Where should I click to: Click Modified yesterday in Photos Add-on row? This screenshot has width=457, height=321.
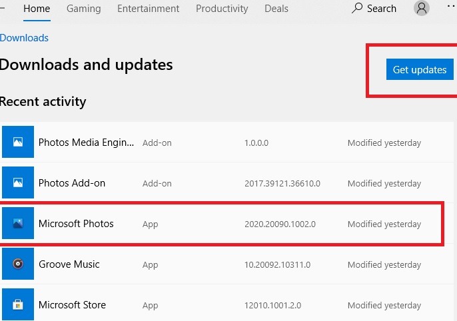(x=384, y=184)
